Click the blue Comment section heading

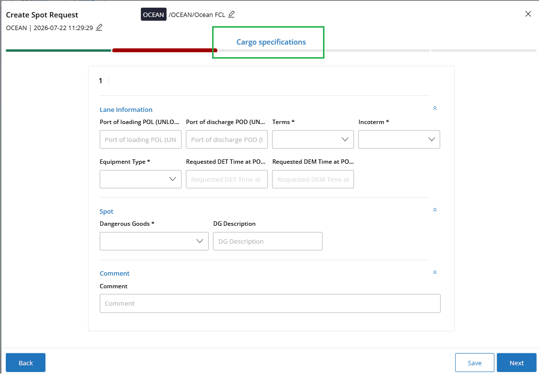tap(114, 273)
